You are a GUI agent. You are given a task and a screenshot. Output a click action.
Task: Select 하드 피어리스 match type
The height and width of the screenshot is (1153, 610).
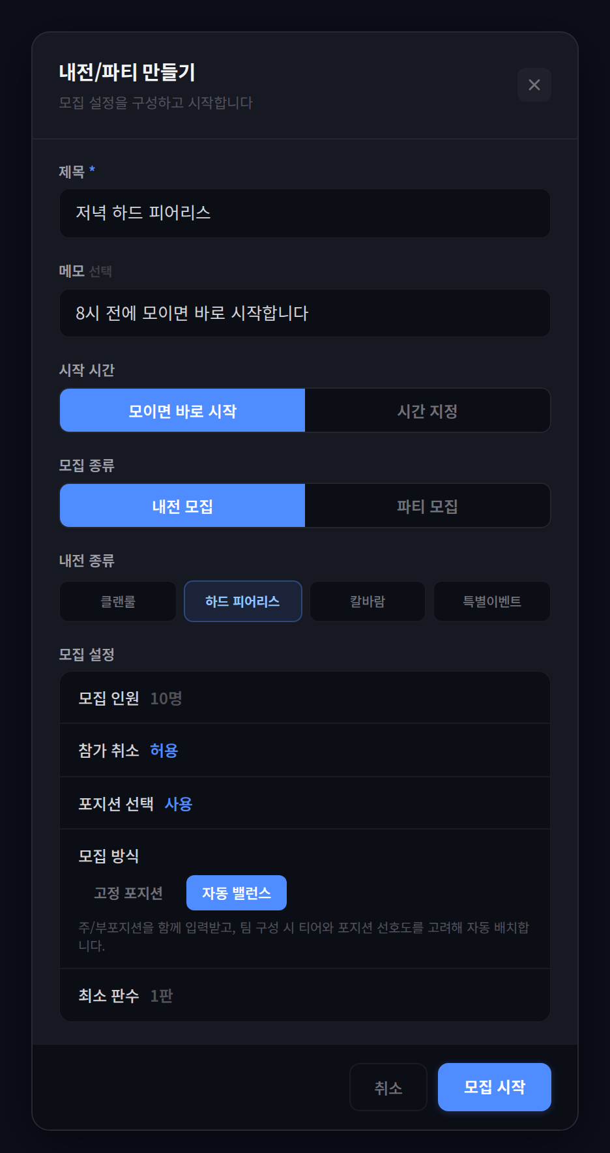pos(242,601)
